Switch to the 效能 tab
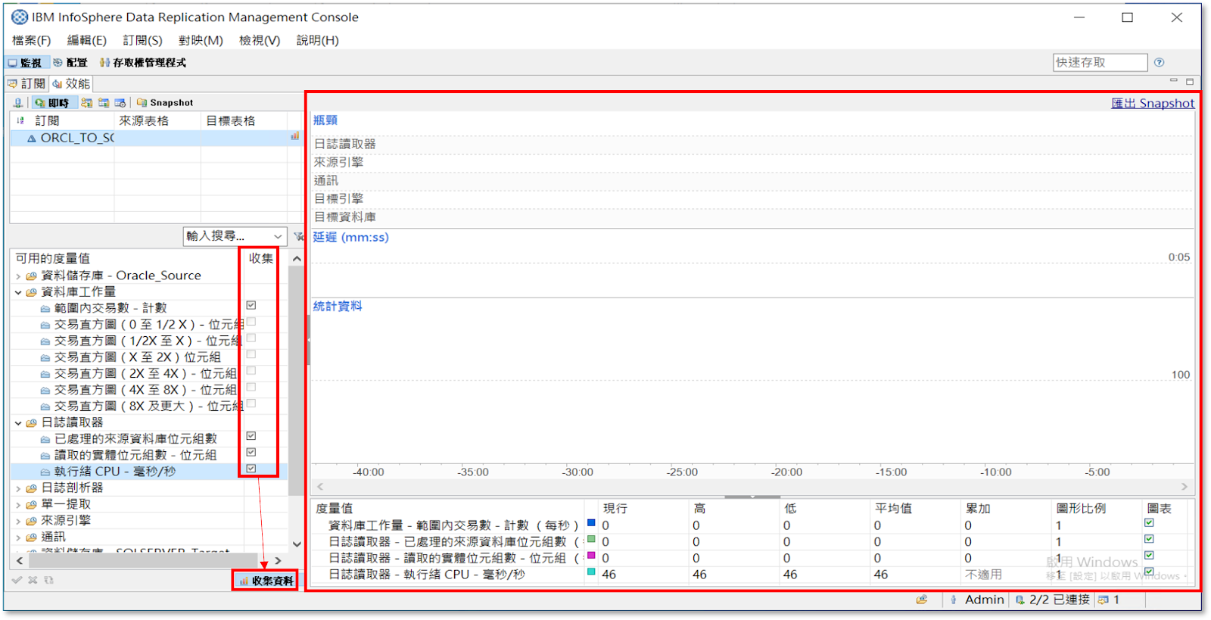The height and width of the screenshot is (620, 1211). pos(71,84)
